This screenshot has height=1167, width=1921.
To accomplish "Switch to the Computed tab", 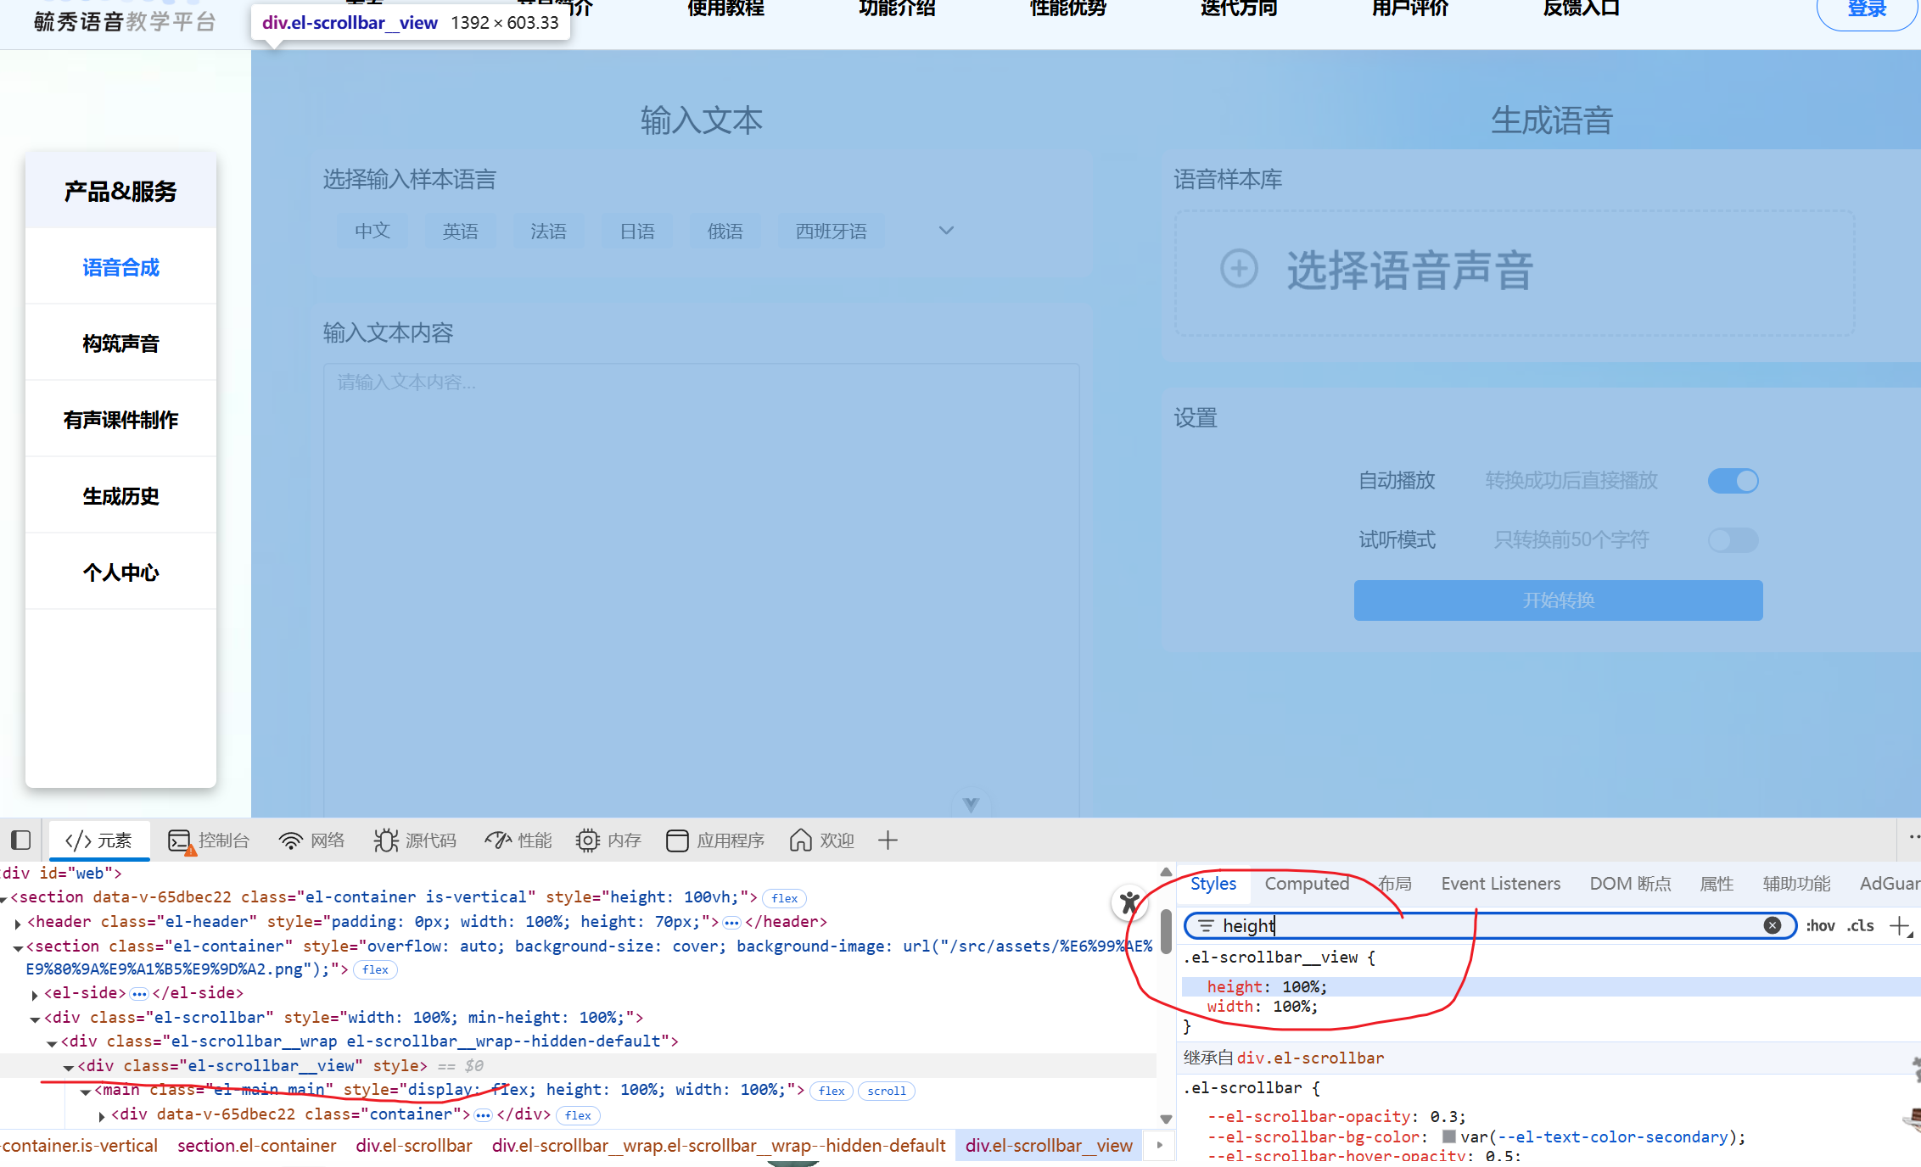I will point(1307,884).
